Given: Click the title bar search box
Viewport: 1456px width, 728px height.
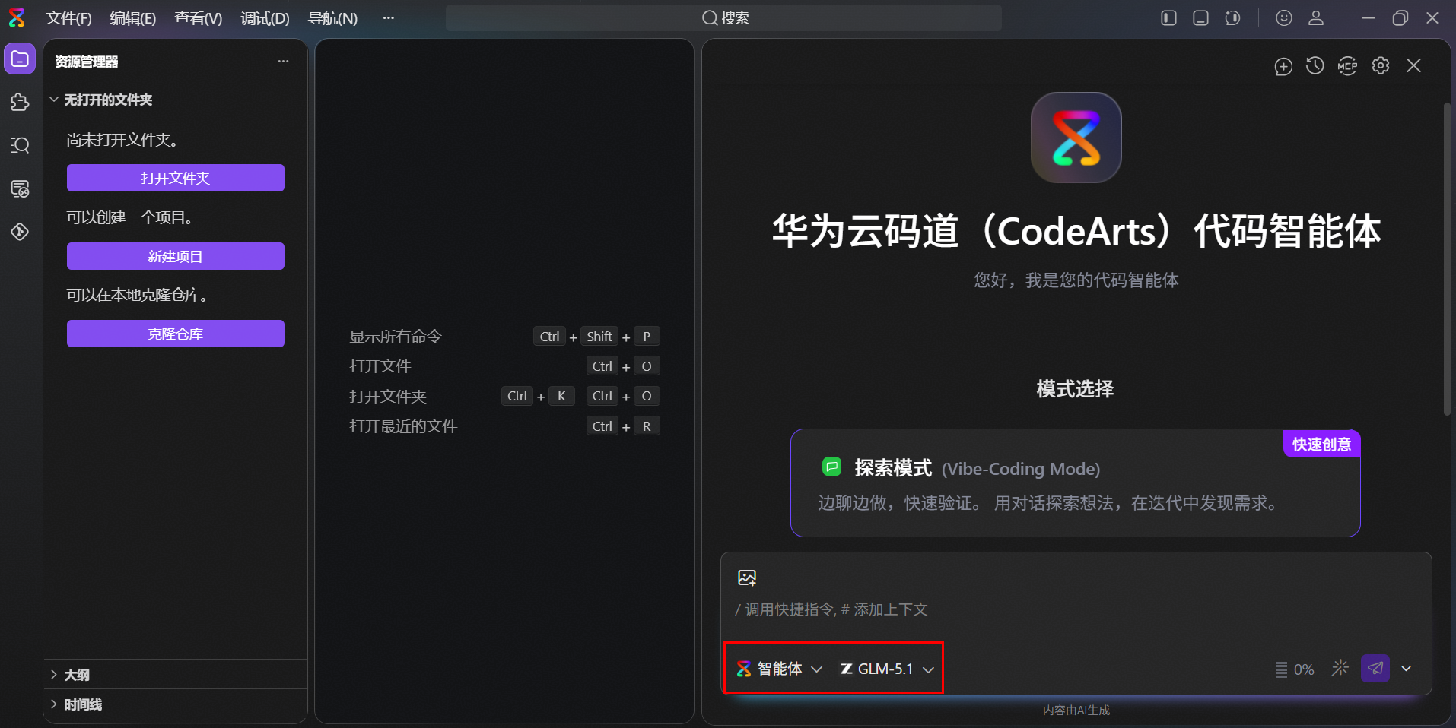Looking at the screenshot, I should (x=723, y=17).
